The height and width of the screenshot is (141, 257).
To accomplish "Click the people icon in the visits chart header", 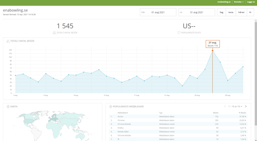I will click(8, 41).
